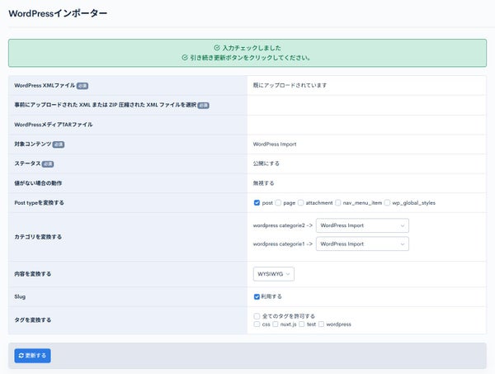
Task: Select the 'wordpress' tag checkbox
Action: click(321, 324)
